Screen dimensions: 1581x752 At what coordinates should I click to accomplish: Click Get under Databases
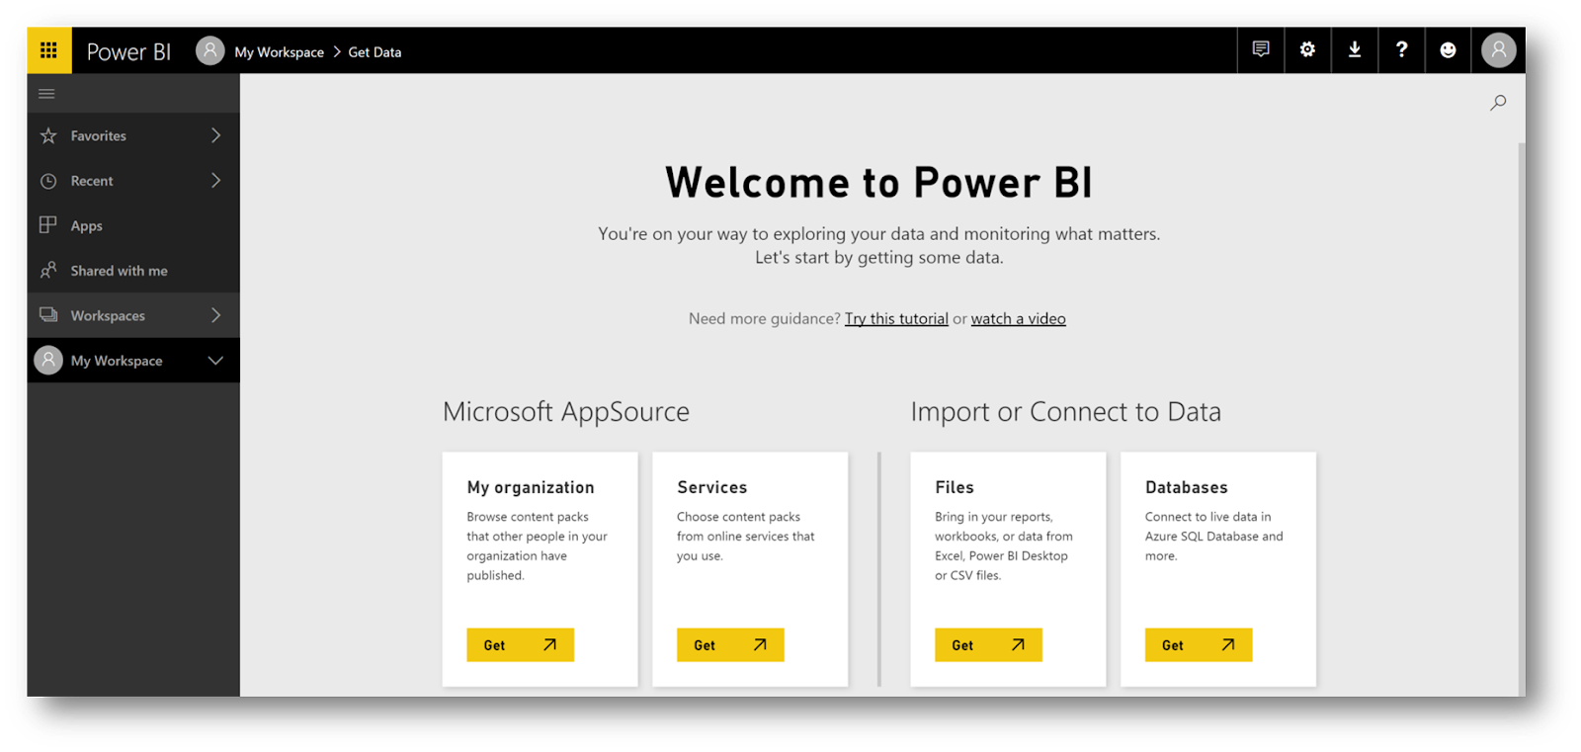click(x=1199, y=645)
